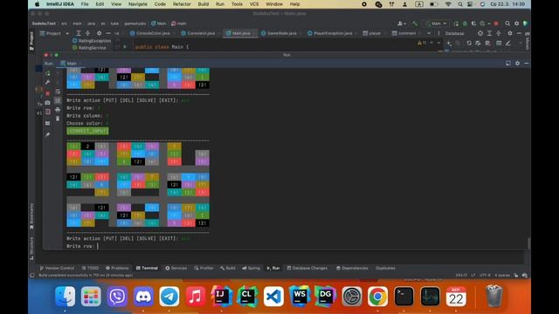Screen dimensions: 559x314
Task: Click the red stop button in main toolbar
Action: [496, 24]
